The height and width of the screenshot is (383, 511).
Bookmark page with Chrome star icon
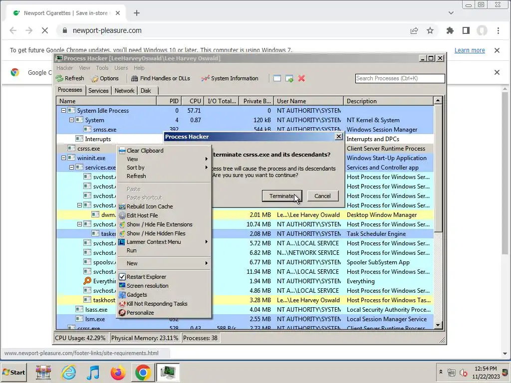[x=430, y=30]
